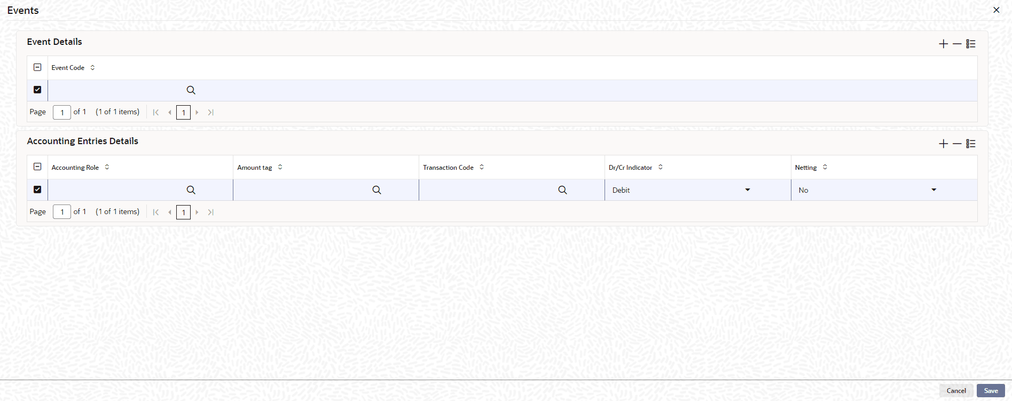Open Amount tag search lookup
Image resolution: width=1012 pixels, height=401 pixels.
pos(376,190)
